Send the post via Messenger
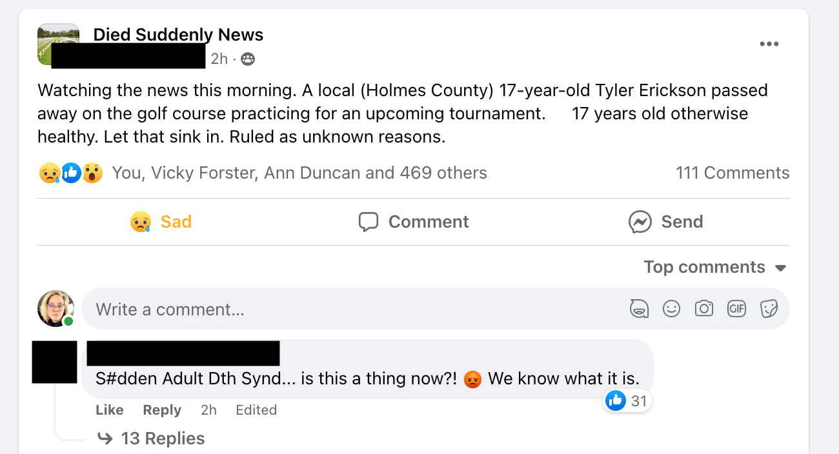 665,222
